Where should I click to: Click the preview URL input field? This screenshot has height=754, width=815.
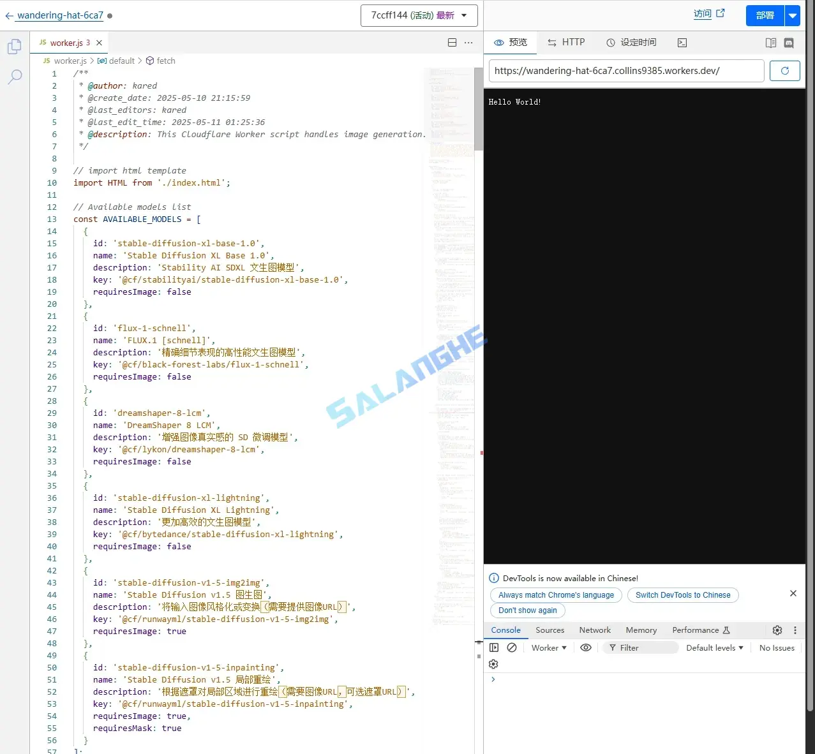click(625, 71)
